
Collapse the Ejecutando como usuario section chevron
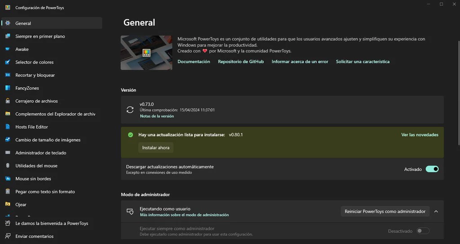pyautogui.click(x=436, y=211)
